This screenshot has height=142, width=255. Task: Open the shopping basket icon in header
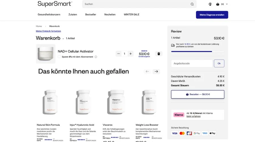[x=218, y=4]
